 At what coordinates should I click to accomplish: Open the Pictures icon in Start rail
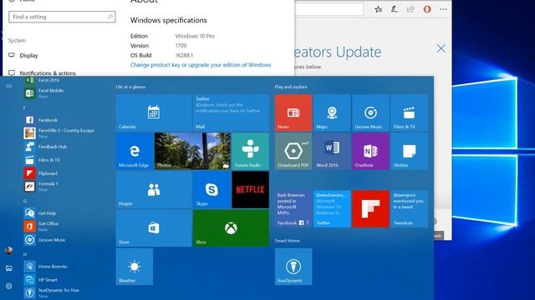9,268
